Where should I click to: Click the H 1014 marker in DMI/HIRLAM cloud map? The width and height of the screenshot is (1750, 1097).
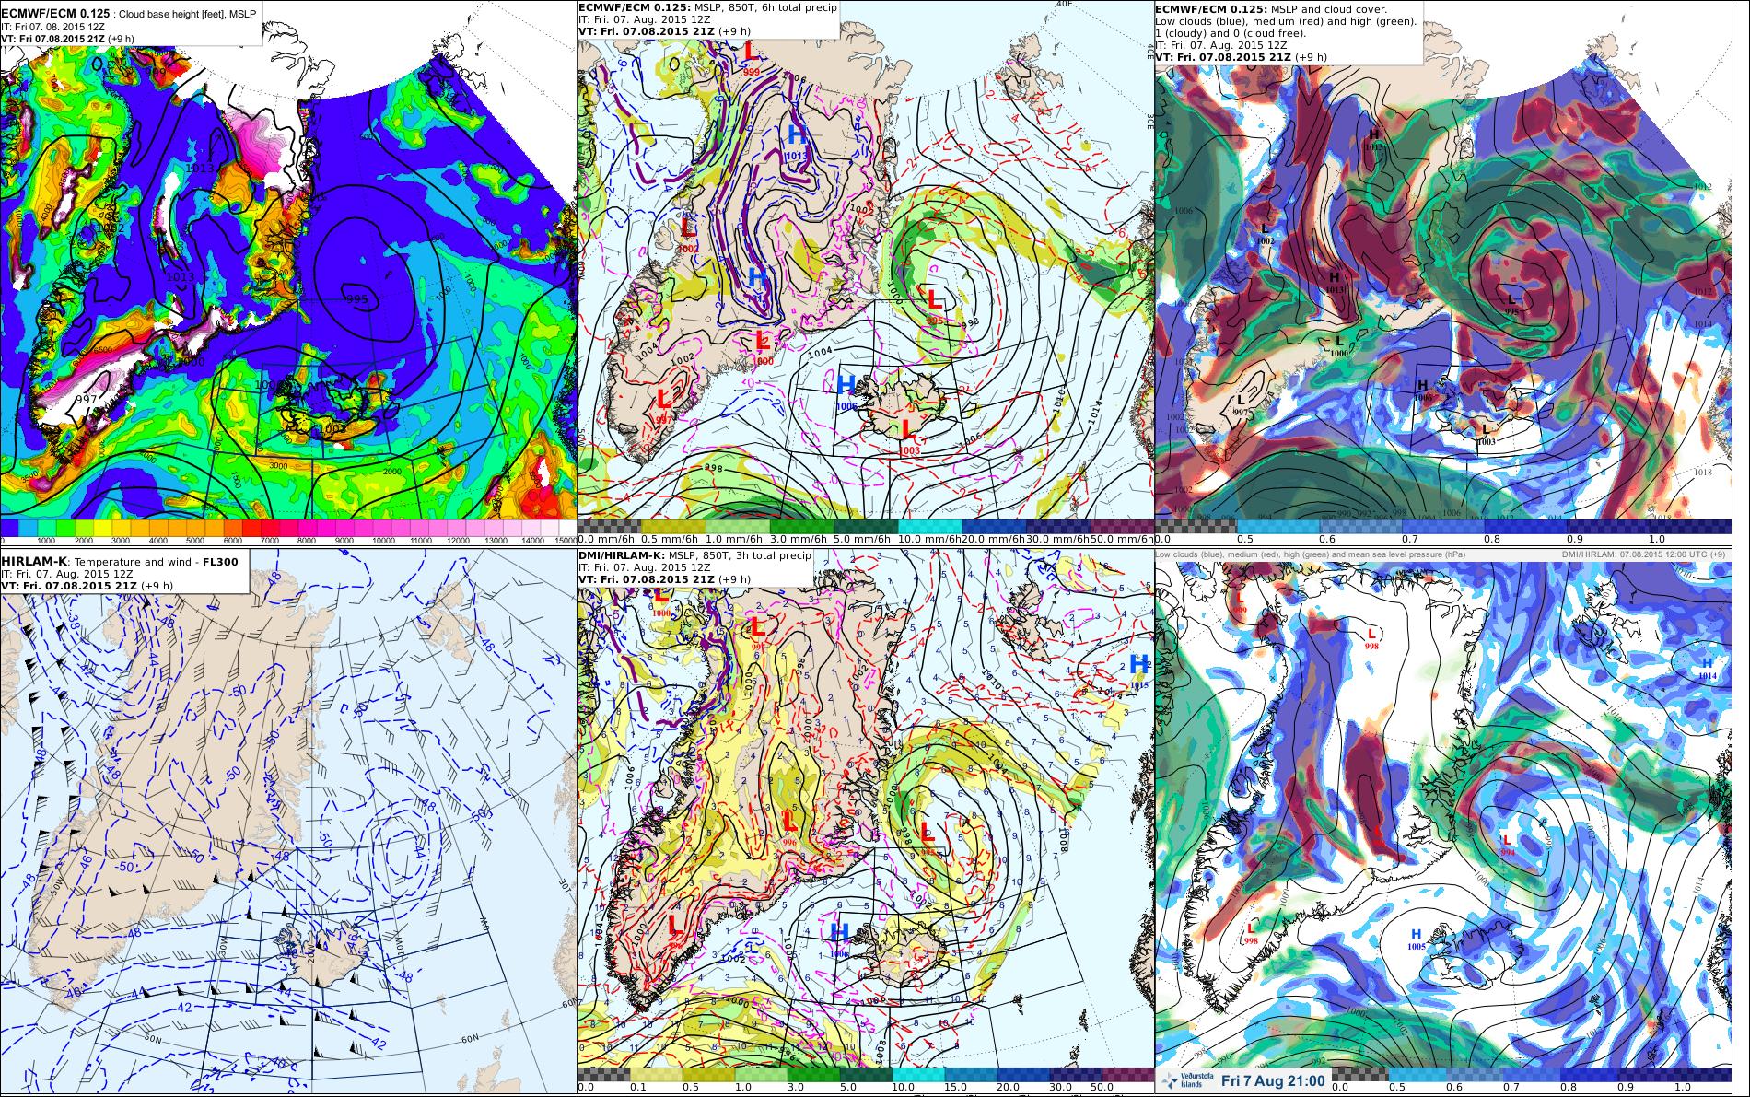[1707, 669]
